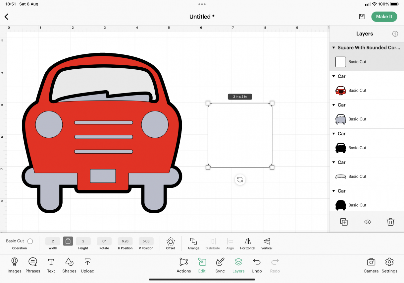Select the red car layer thumbnail
This screenshot has height=283, width=404.
(341, 91)
